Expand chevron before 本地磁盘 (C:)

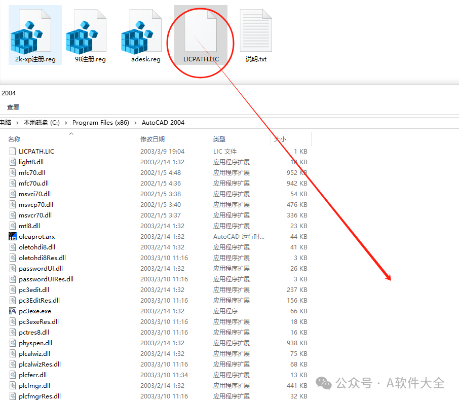pyautogui.click(x=17, y=123)
